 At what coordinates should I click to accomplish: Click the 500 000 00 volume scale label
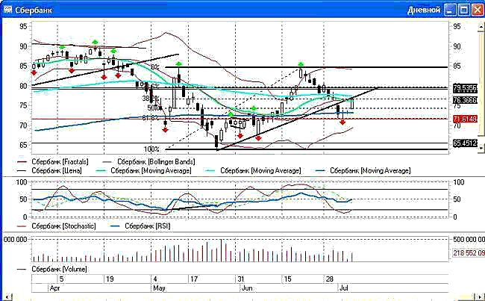(469, 239)
